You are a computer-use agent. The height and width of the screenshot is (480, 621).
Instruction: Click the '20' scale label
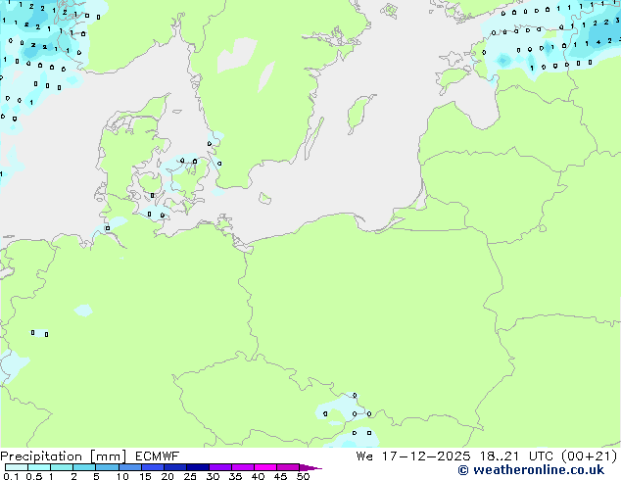coord(167,476)
